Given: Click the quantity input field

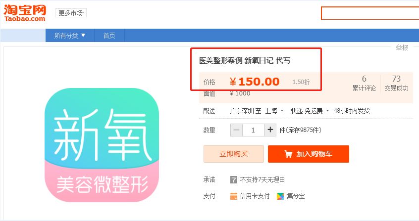Looking at the screenshot, I should [x=253, y=130].
